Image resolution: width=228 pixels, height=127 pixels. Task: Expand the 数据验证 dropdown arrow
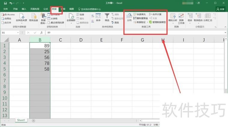pos(147,22)
